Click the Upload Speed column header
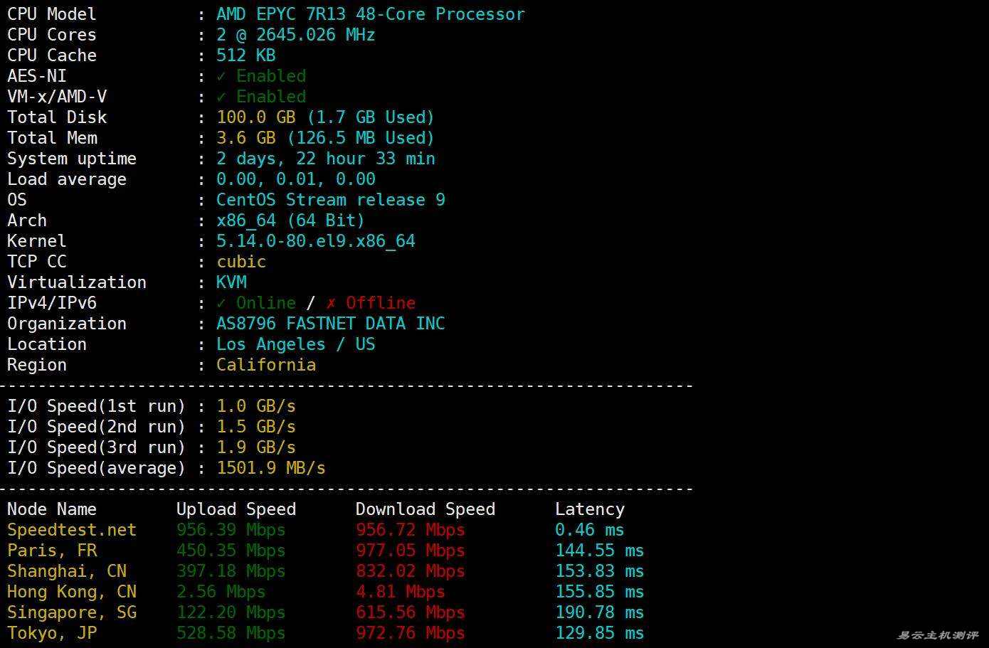Image resolution: width=989 pixels, height=648 pixels. pos(236,509)
